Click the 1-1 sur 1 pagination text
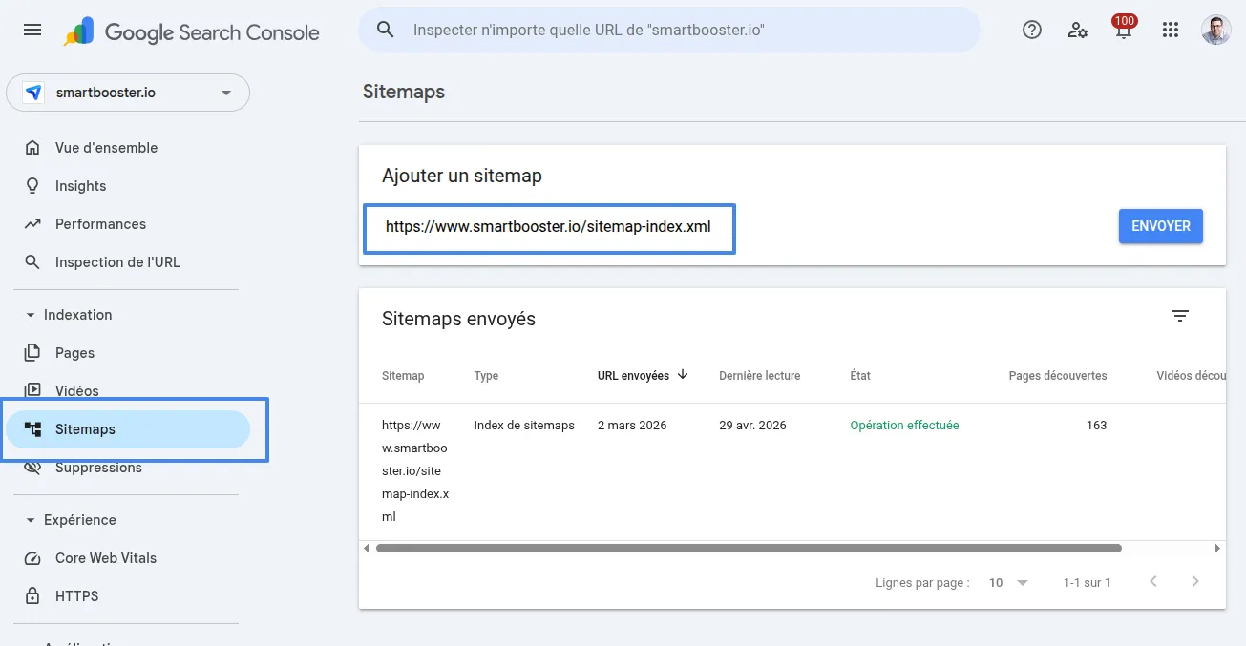 pos(1087,582)
